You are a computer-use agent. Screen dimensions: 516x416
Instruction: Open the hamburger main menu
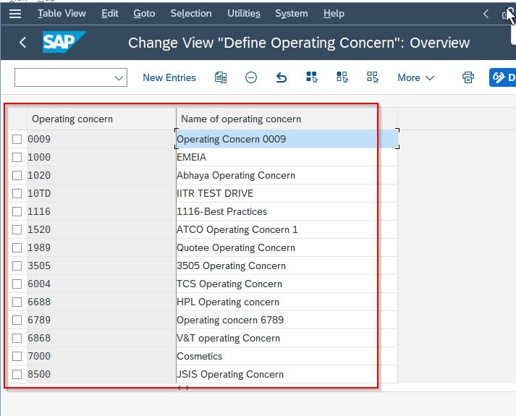[15, 14]
